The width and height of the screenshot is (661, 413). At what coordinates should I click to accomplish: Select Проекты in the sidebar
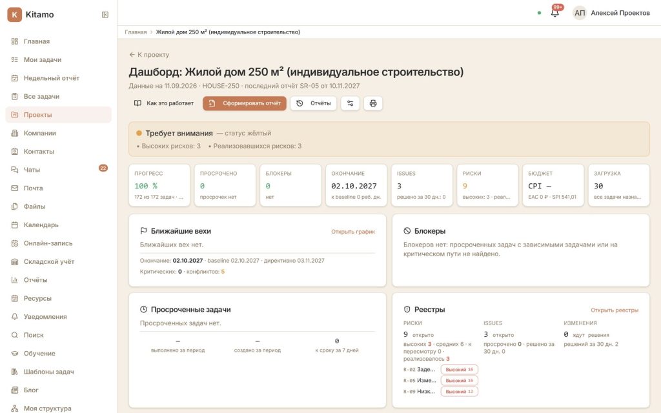[x=58, y=115]
